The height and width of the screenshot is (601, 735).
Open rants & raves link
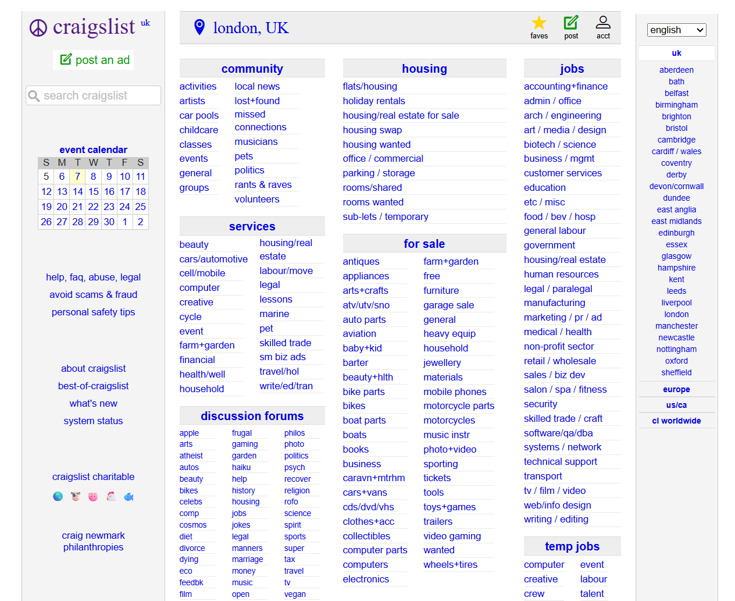[263, 184]
